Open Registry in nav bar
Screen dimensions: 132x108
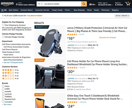tap(115, 10)
